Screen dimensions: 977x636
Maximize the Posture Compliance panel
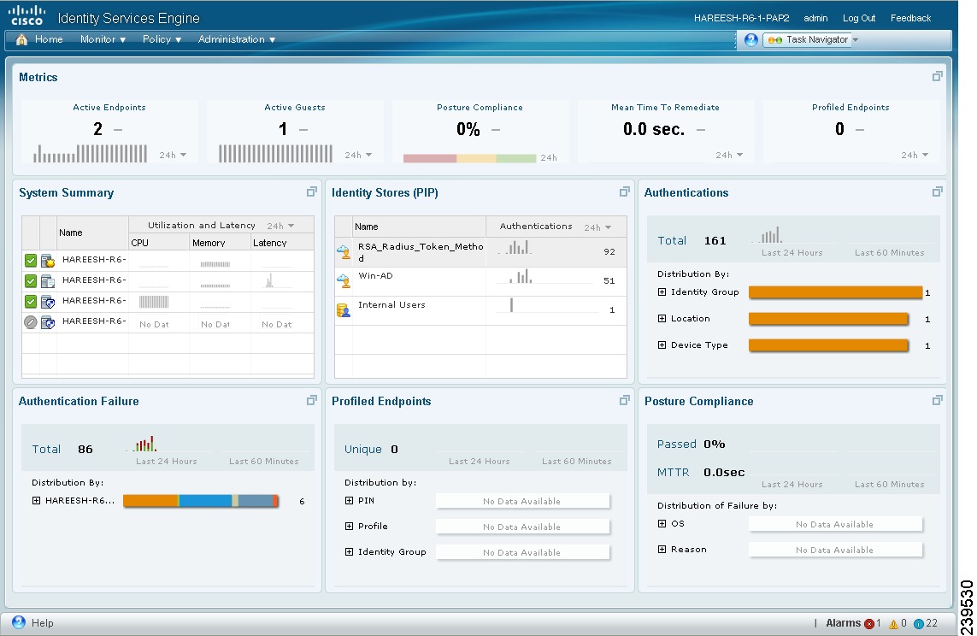pyautogui.click(x=937, y=401)
